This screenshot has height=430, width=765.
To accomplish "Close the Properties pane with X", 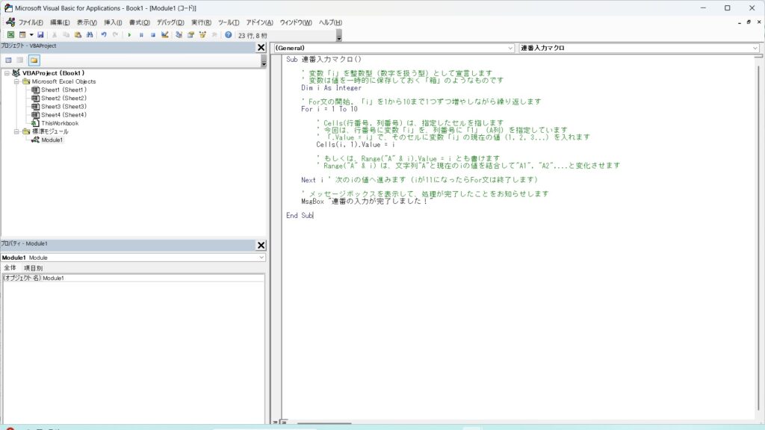I will pyautogui.click(x=261, y=245).
